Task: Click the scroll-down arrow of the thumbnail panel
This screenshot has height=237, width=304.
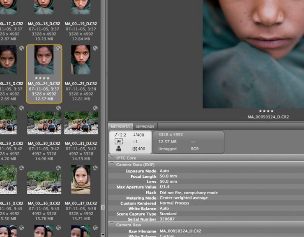Action: point(103,235)
